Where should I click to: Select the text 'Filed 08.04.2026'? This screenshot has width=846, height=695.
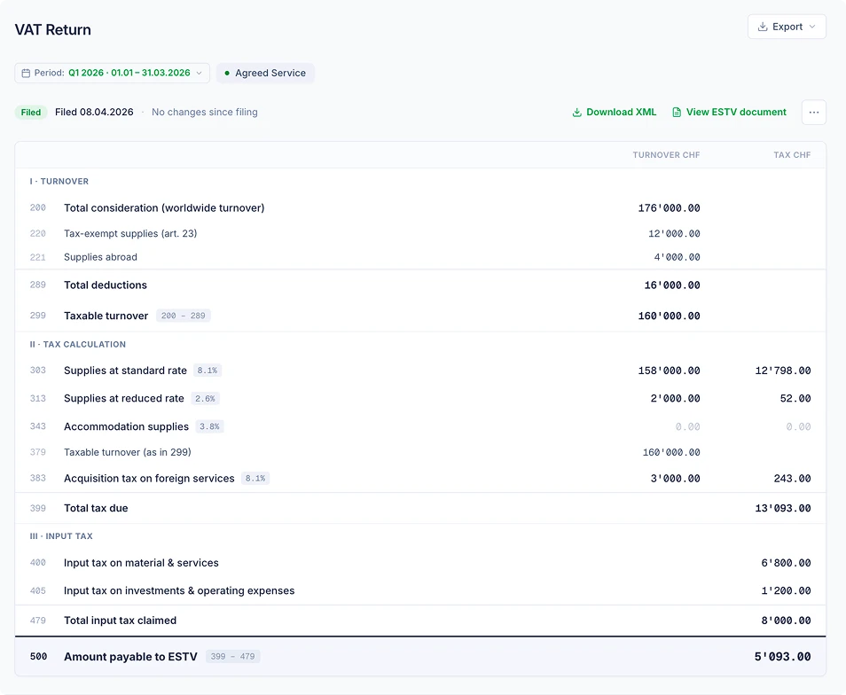[94, 113]
